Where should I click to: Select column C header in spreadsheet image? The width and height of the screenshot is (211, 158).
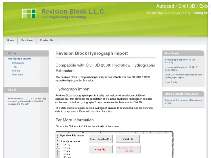101,133
